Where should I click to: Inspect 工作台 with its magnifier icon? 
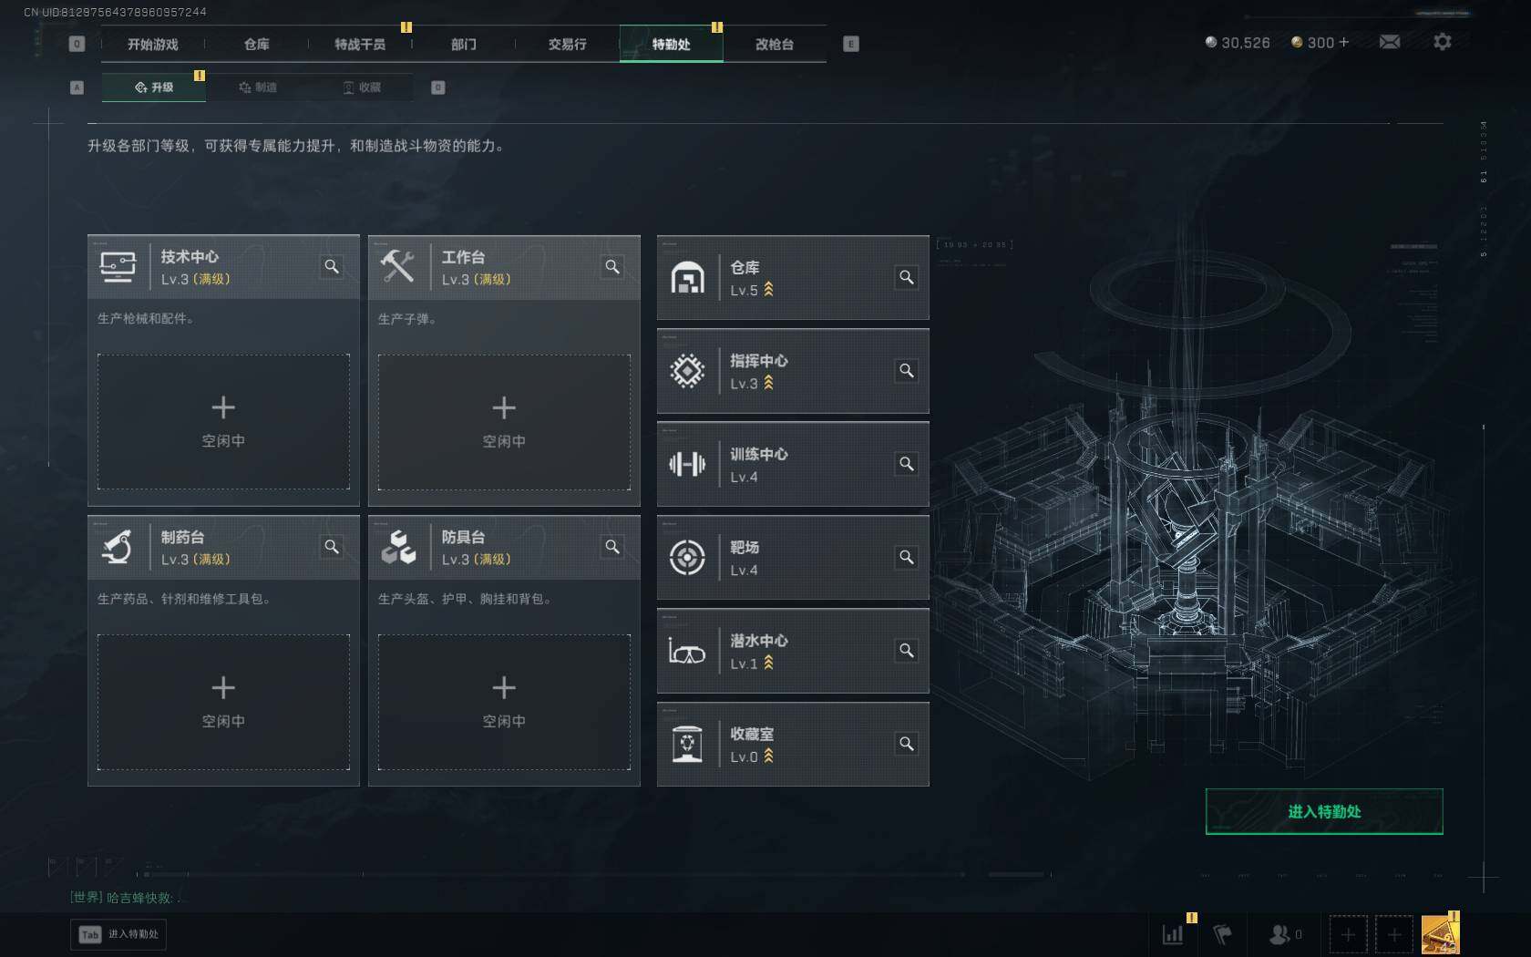point(612,266)
